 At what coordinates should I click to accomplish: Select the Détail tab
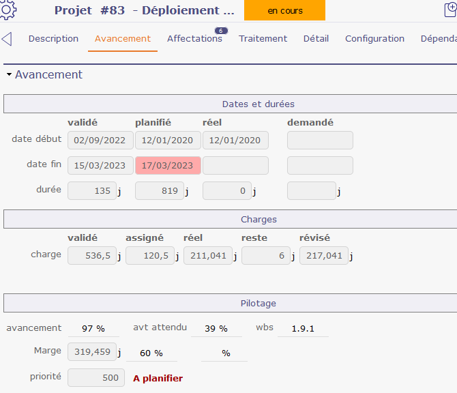coord(316,39)
